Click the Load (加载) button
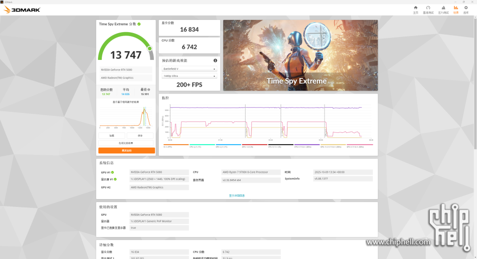The height and width of the screenshot is (259, 477). (112, 136)
